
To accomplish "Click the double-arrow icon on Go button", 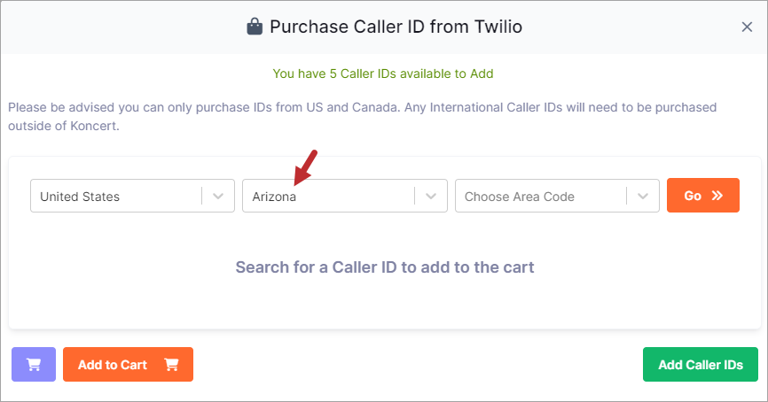I will (x=717, y=196).
